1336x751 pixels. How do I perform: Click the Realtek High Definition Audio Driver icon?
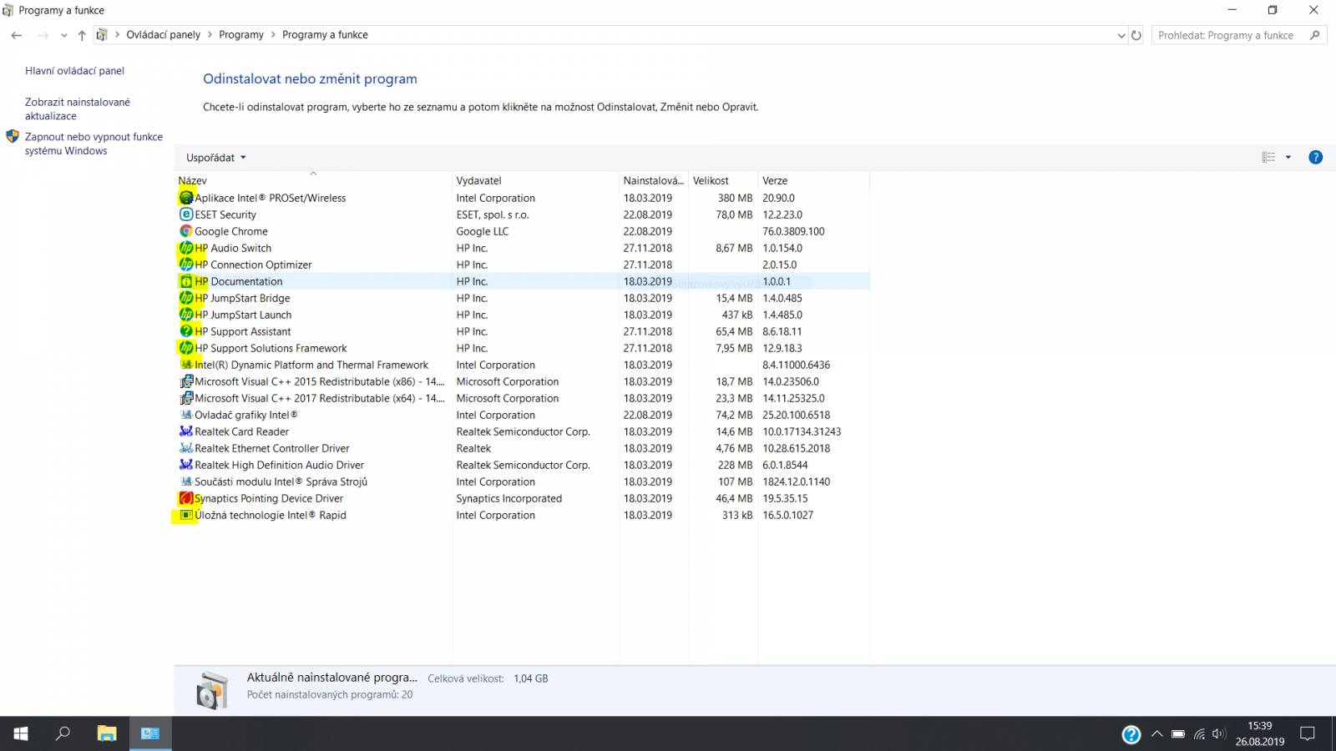[186, 465]
